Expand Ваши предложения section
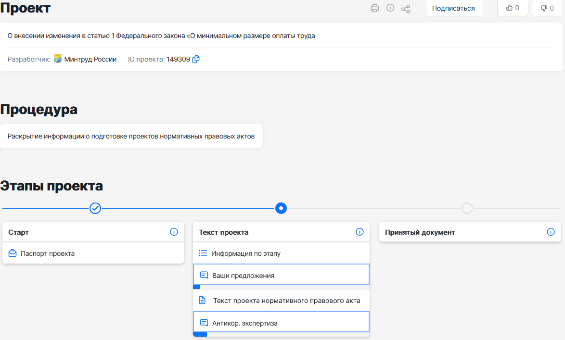This screenshot has width=565, height=340. [243, 276]
